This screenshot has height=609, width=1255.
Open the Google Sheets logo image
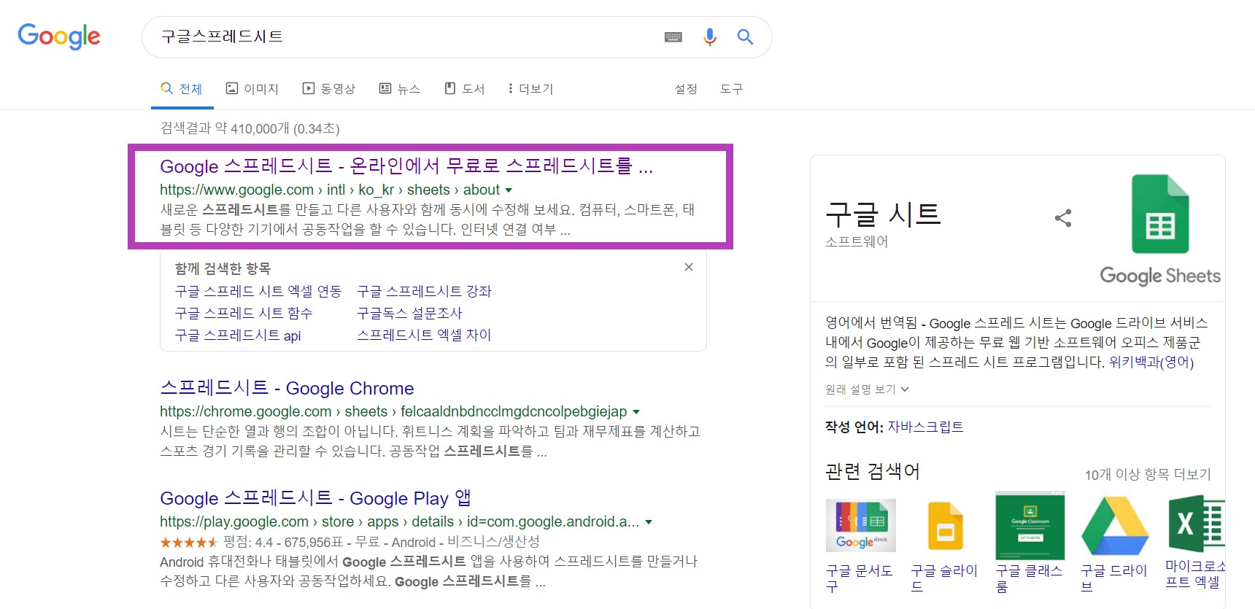[x=1160, y=230]
